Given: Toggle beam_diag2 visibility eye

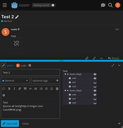Looking at the screenshot, I should pyautogui.click(x=95, y=74).
